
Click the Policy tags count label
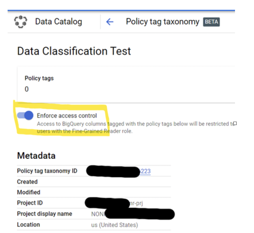pyautogui.click(x=39, y=78)
